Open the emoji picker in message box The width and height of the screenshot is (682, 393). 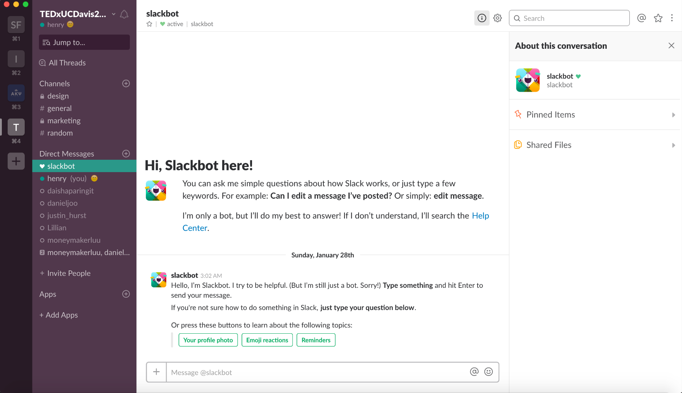488,372
